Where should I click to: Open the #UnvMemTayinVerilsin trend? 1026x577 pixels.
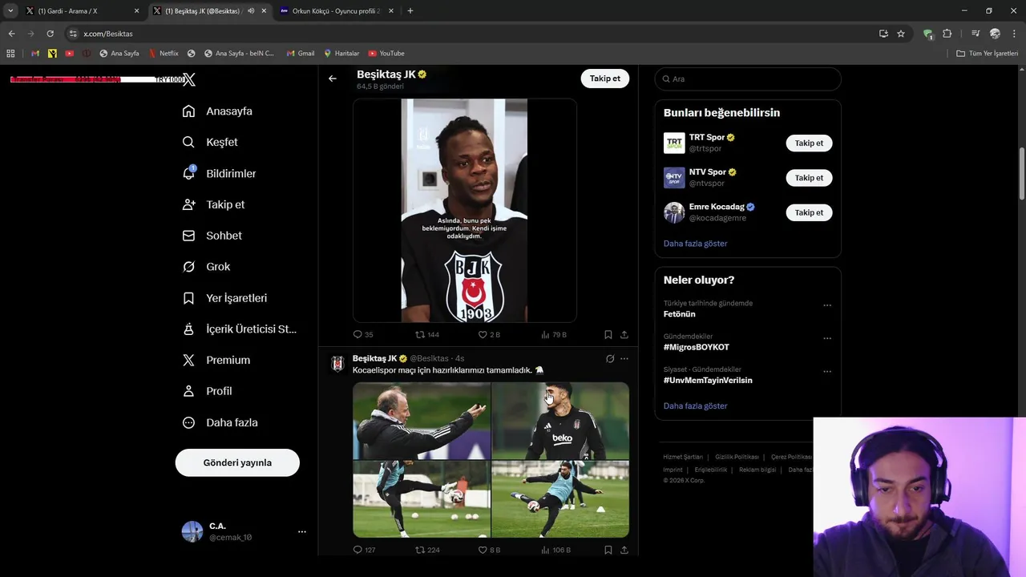pyautogui.click(x=708, y=380)
